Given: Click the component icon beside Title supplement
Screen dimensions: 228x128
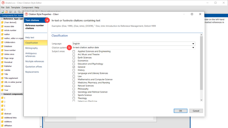Looking at the screenshot, I should click(x=2, y=78).
